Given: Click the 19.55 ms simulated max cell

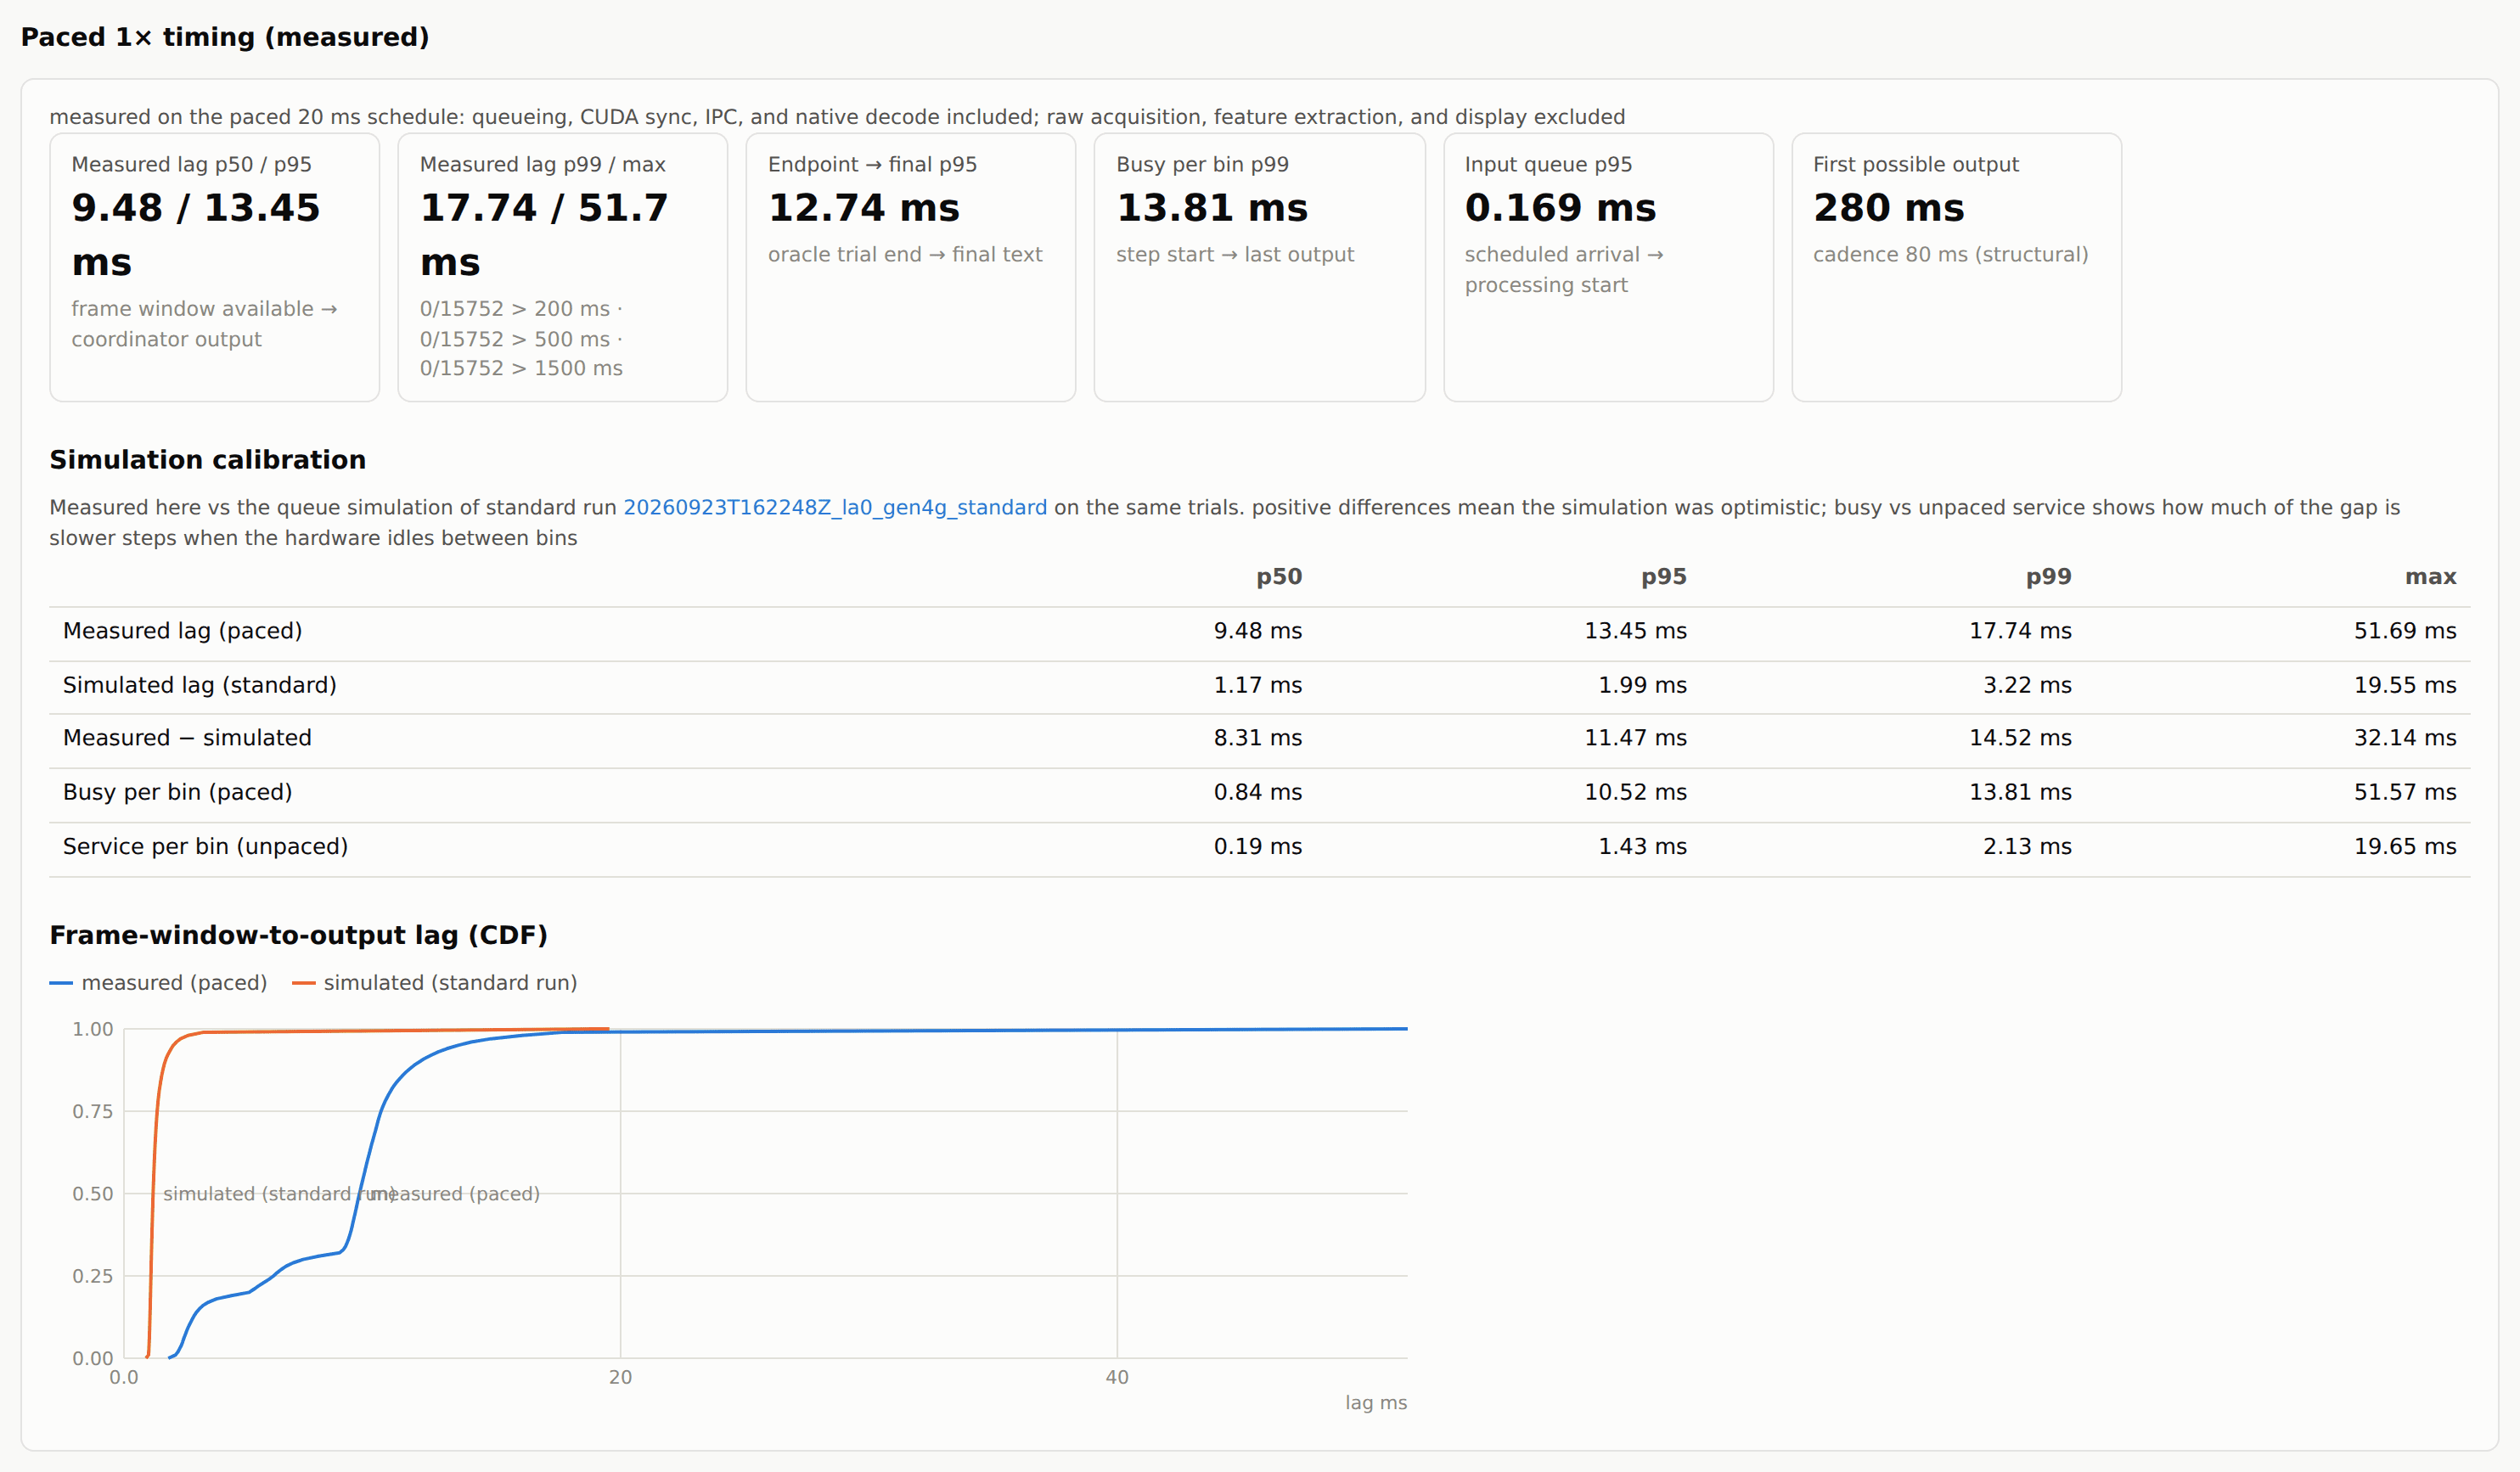Looking at the screenshot, I should [x=2405, y=685].
